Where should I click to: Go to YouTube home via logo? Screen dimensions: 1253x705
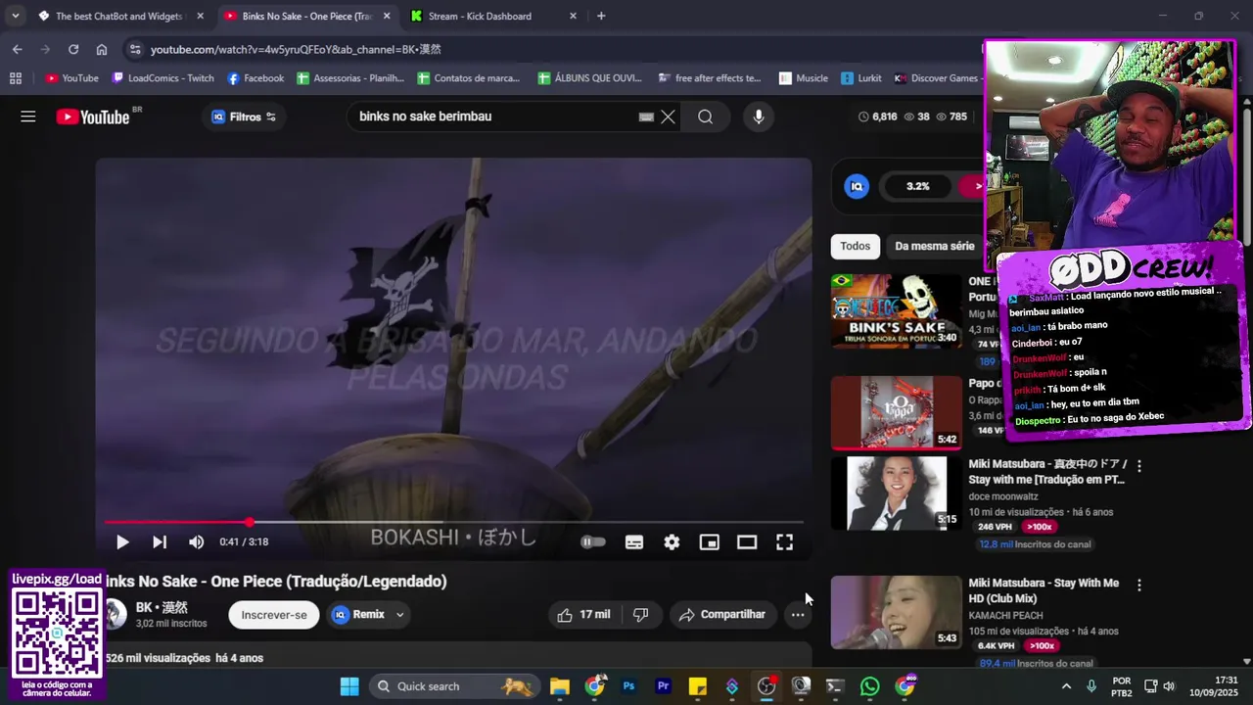93,117
